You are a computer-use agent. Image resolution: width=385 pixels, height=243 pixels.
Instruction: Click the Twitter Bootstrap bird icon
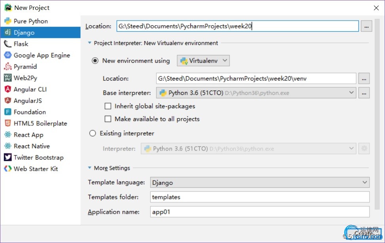8,157
